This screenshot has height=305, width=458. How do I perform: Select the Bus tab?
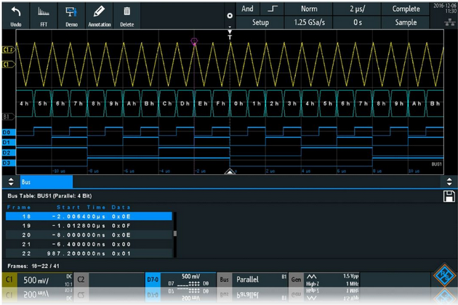coord(46,182)
